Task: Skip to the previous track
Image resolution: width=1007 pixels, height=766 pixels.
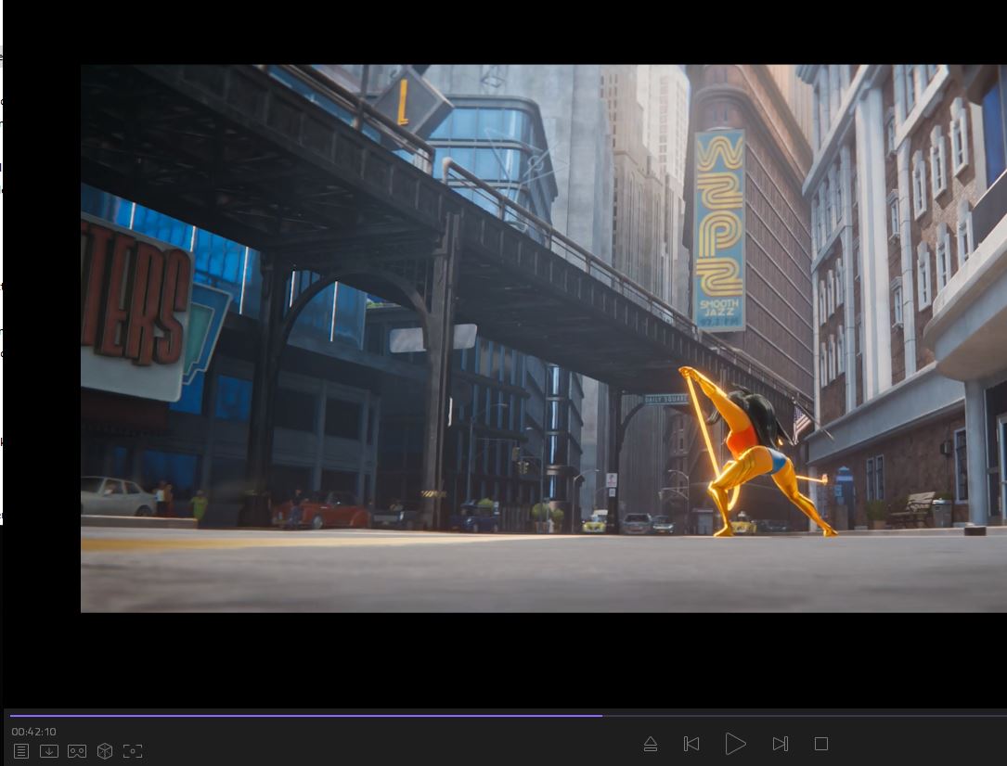Action: pyautogui.click(x=691, y=744)
